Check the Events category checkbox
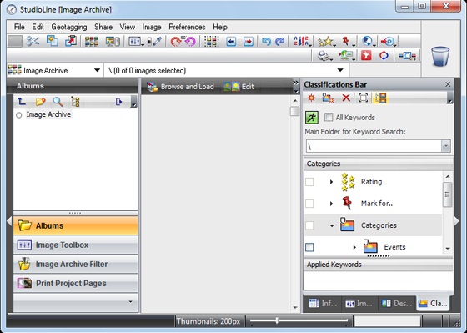The height and width of the screenshot is (333, 467). click(309, 247)
